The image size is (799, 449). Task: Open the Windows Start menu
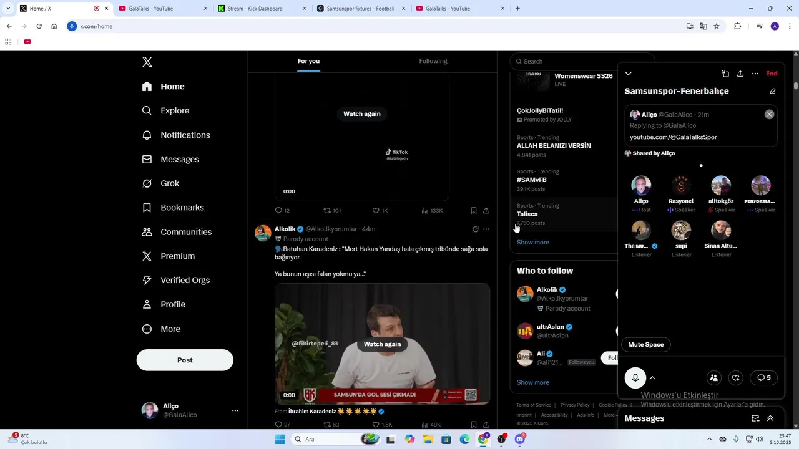[x=280, y=439]
